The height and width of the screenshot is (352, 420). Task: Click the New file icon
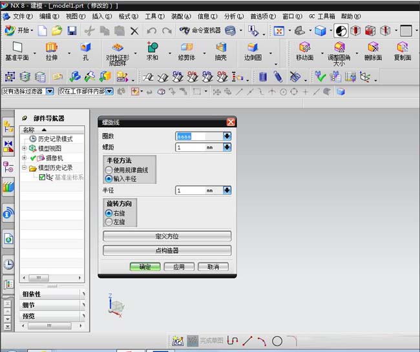[x=43, y=30]
